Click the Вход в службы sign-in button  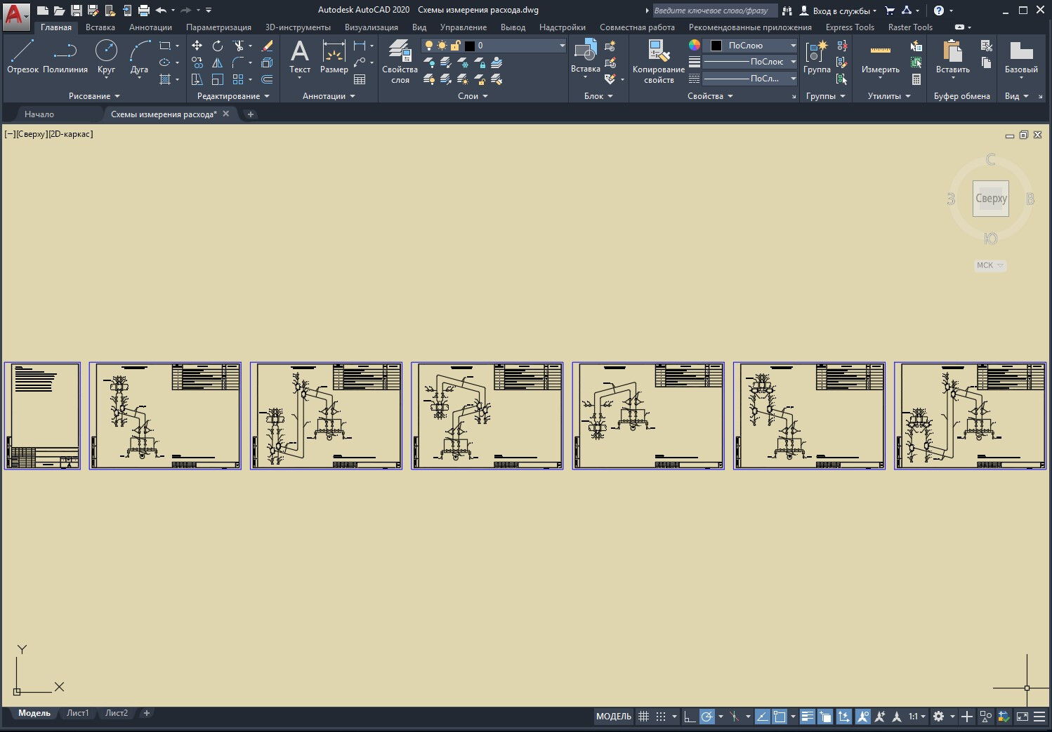(x=839, y=11)
